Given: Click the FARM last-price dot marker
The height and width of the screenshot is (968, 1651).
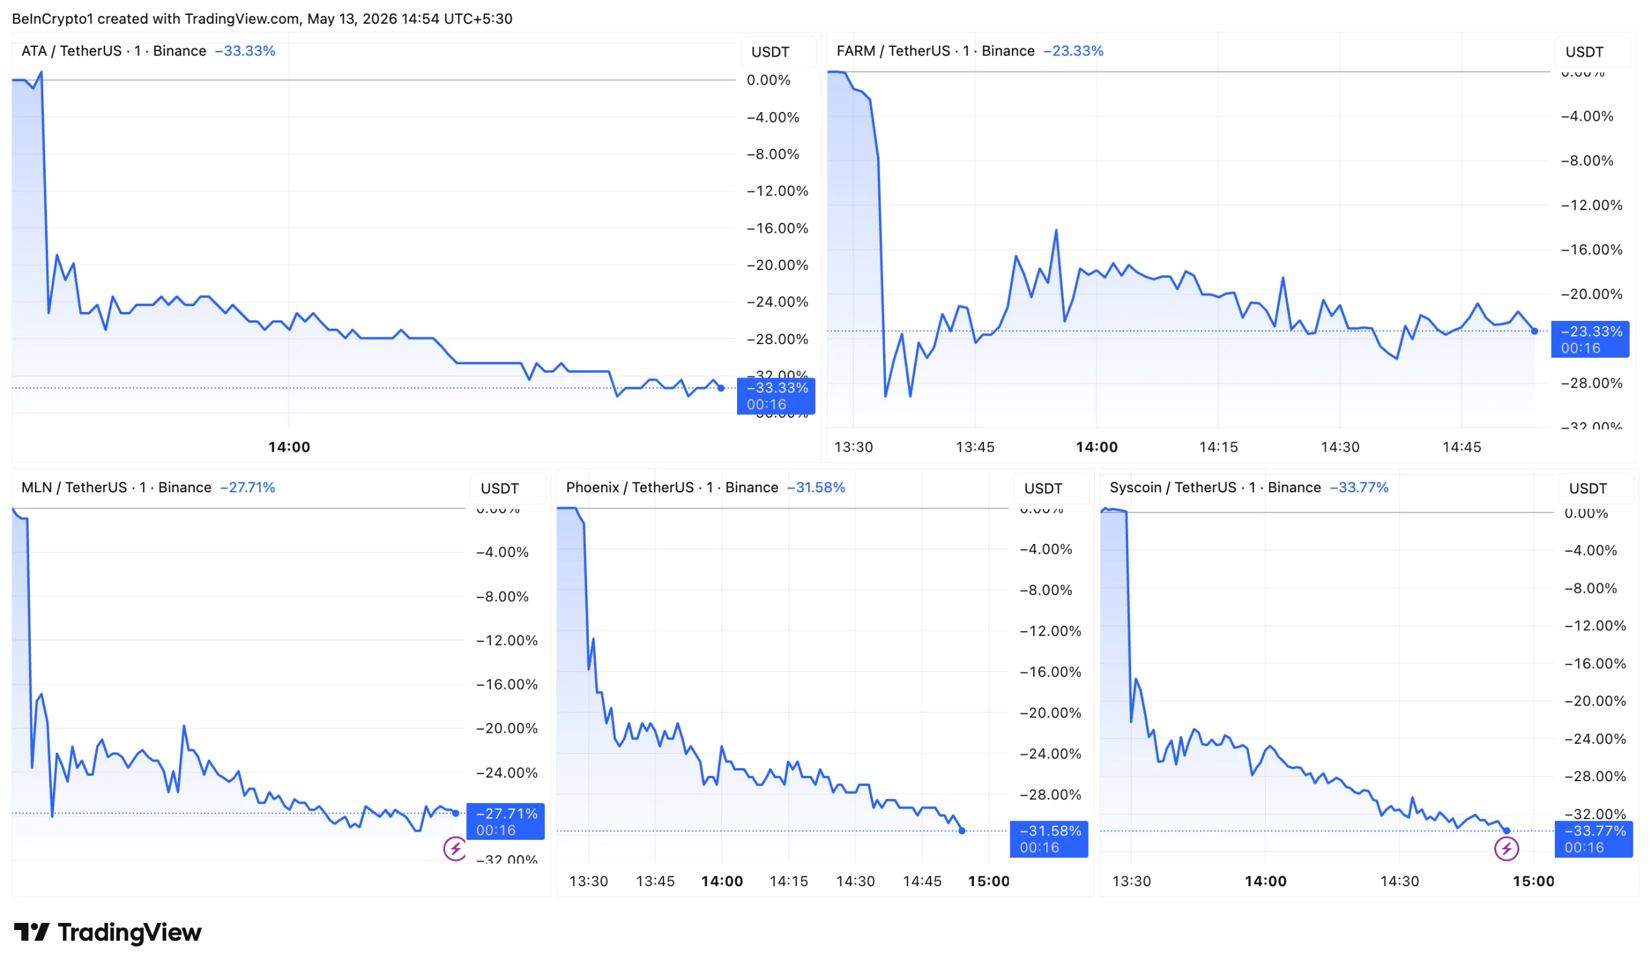Looking at the screenshot, I should tap(1534, 331).
